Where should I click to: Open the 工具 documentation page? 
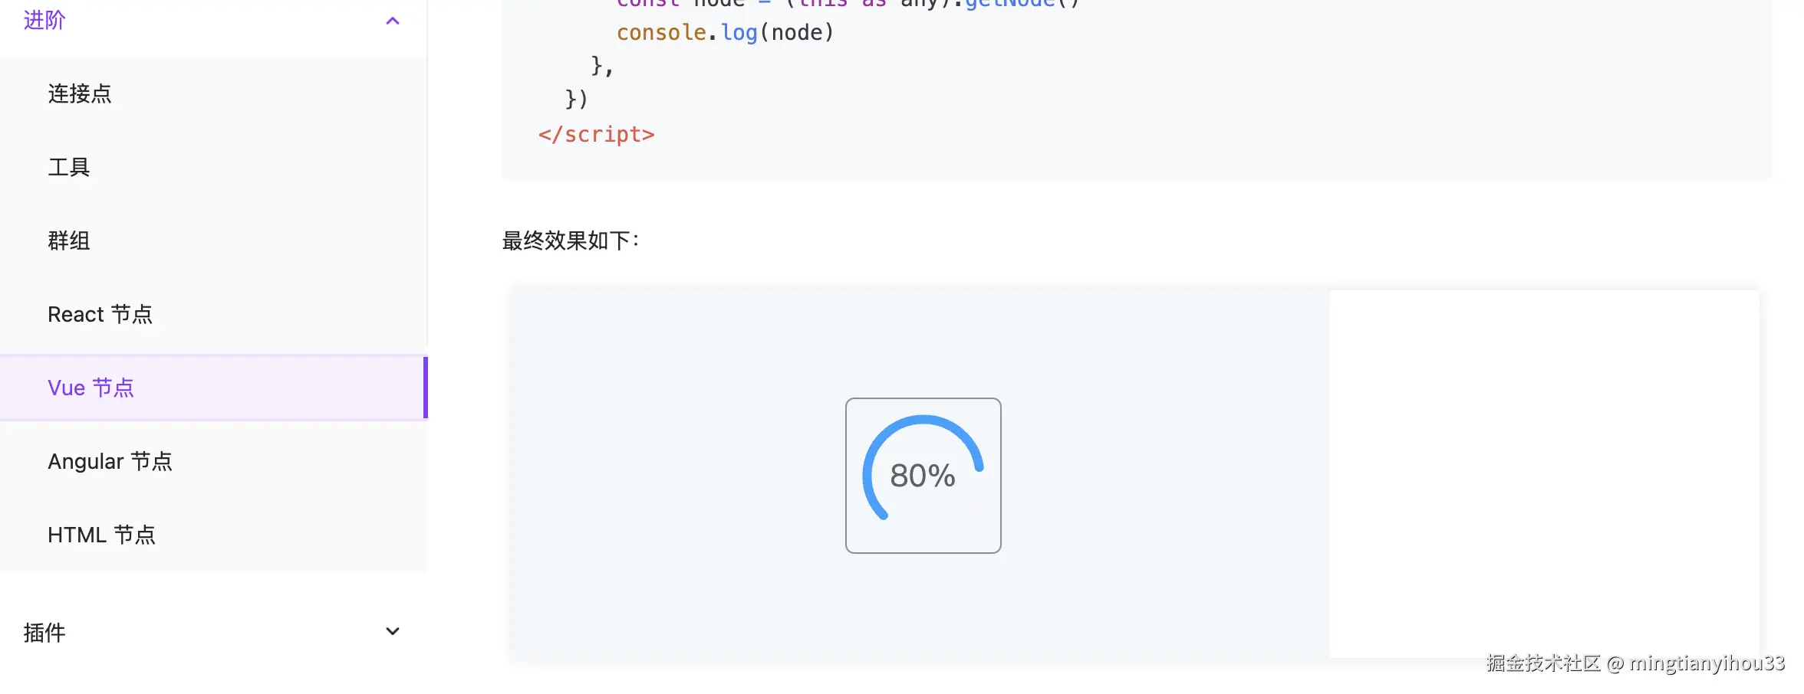(x=69, y=167)
